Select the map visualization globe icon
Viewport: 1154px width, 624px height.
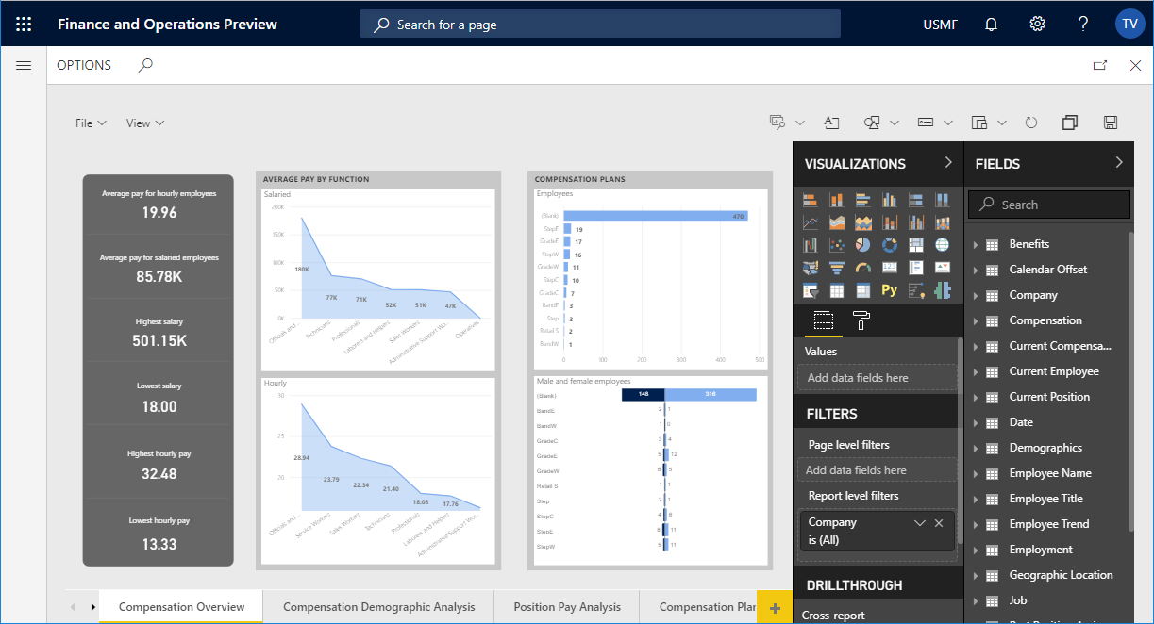[943, 245]
